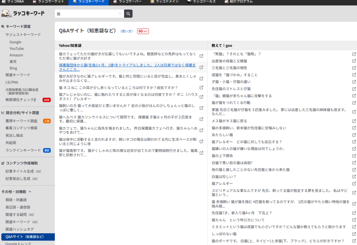
Task: Open external link icon for 三毛猫と三毛猫の相性
Action: click(354, 68)
